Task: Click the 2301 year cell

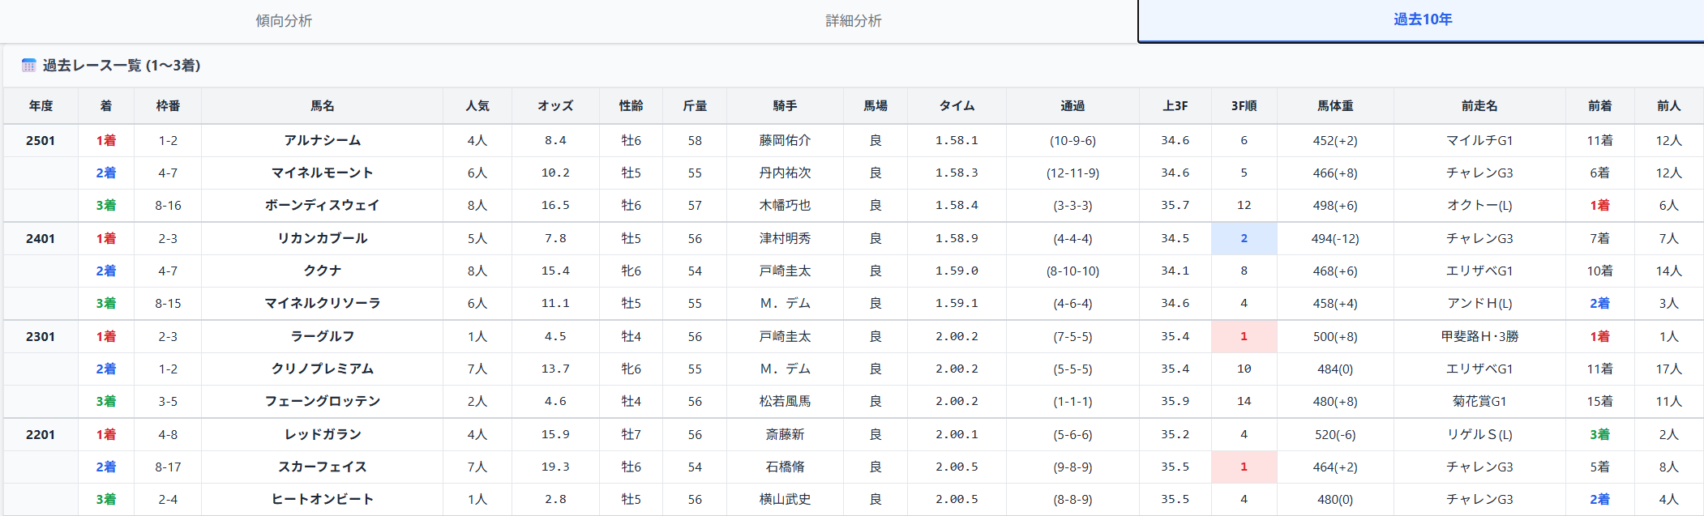Action: click(x=41, y=337)
